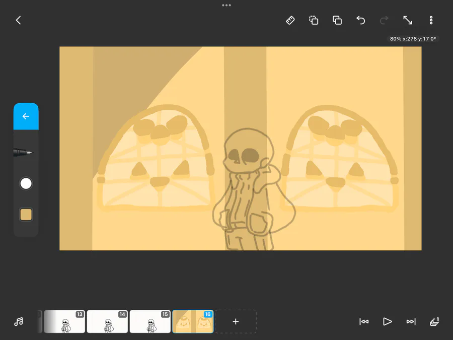Open the tan color swatch
Viewport: 453px width, 340px height.
point(26,215)
